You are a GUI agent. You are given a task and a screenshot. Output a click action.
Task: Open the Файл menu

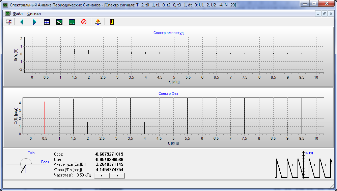tap(18, 13)
